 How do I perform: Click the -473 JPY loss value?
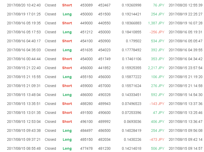157,140
